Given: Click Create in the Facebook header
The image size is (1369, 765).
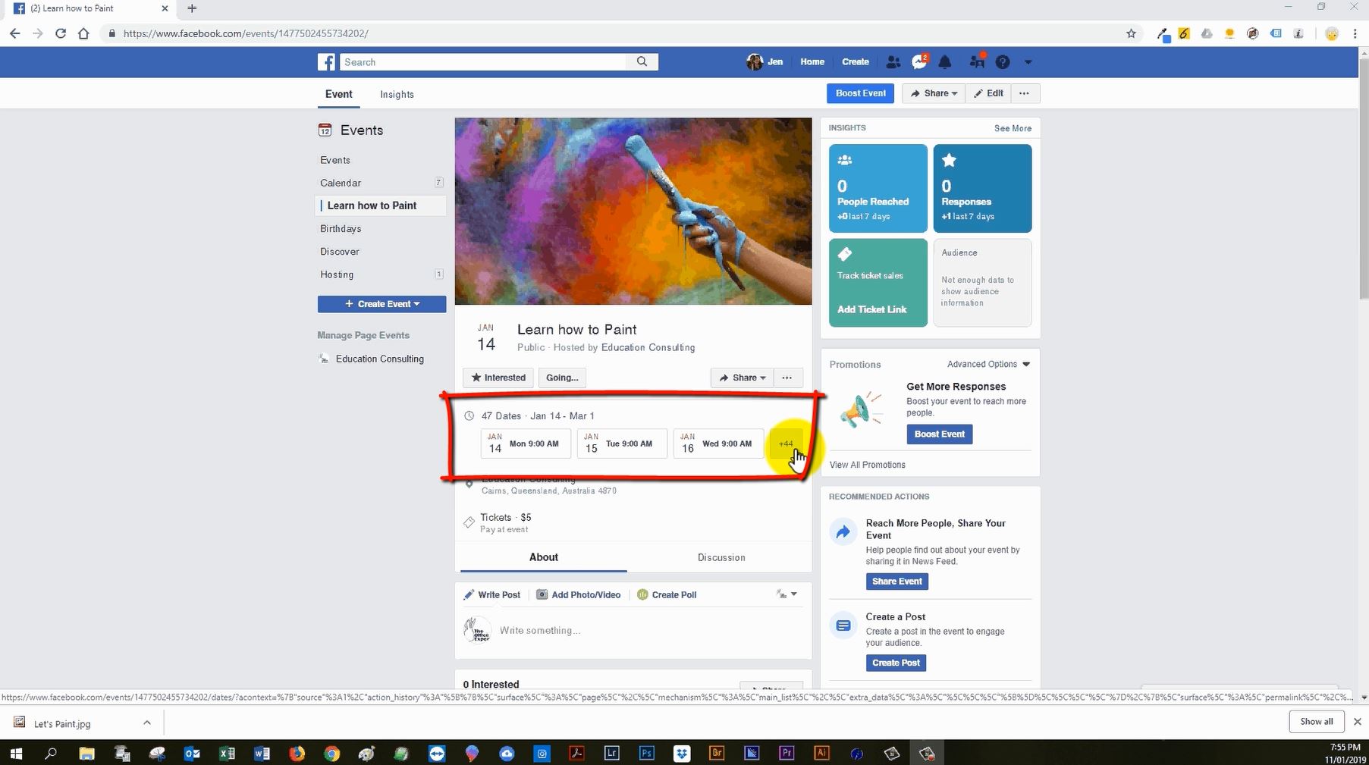Looking at the screenshot, I should pos(856,62).
